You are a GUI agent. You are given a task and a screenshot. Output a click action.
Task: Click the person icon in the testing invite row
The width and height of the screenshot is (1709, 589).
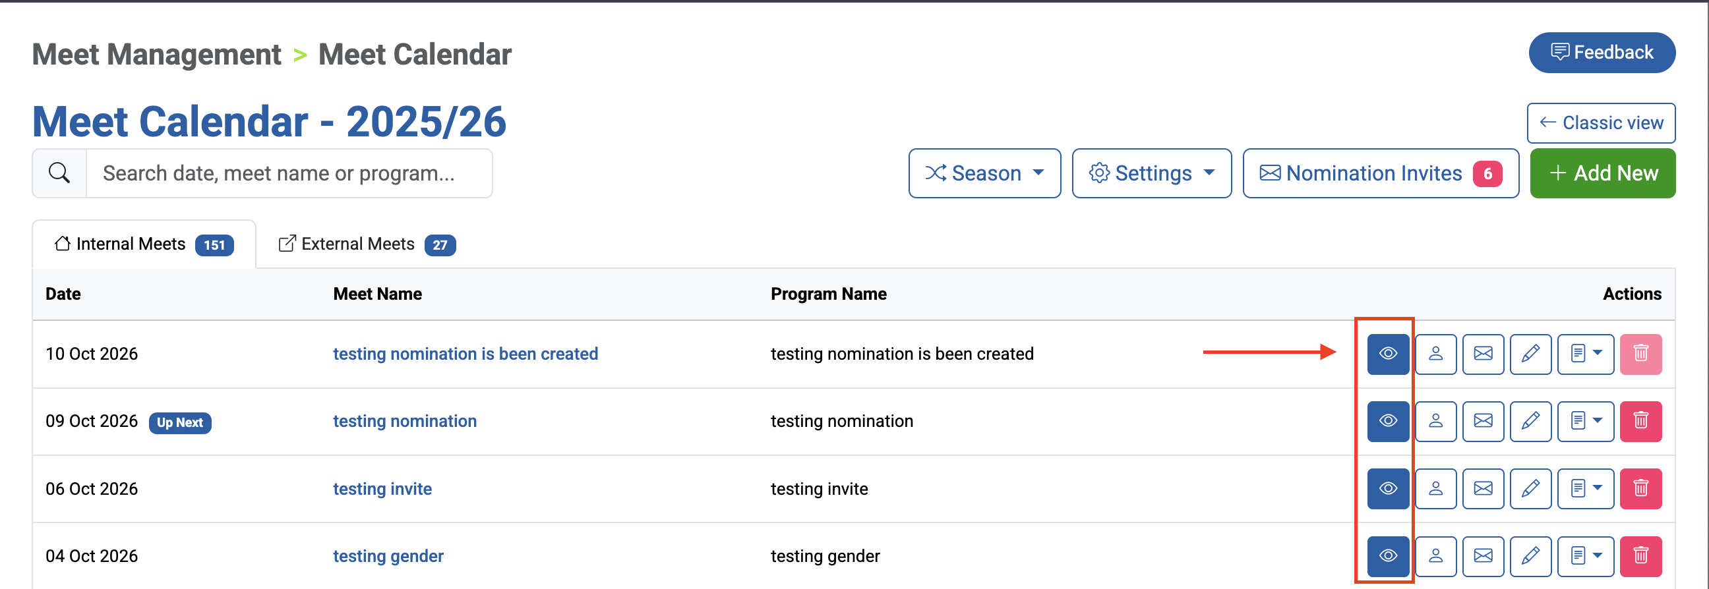1435,488
